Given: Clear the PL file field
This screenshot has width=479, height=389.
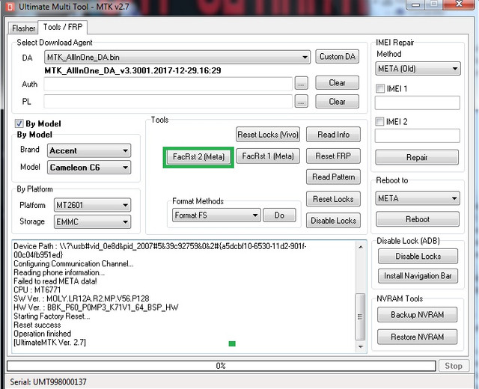Looking at the screenshot, I should pyautogui.click(x=338, y=102).
